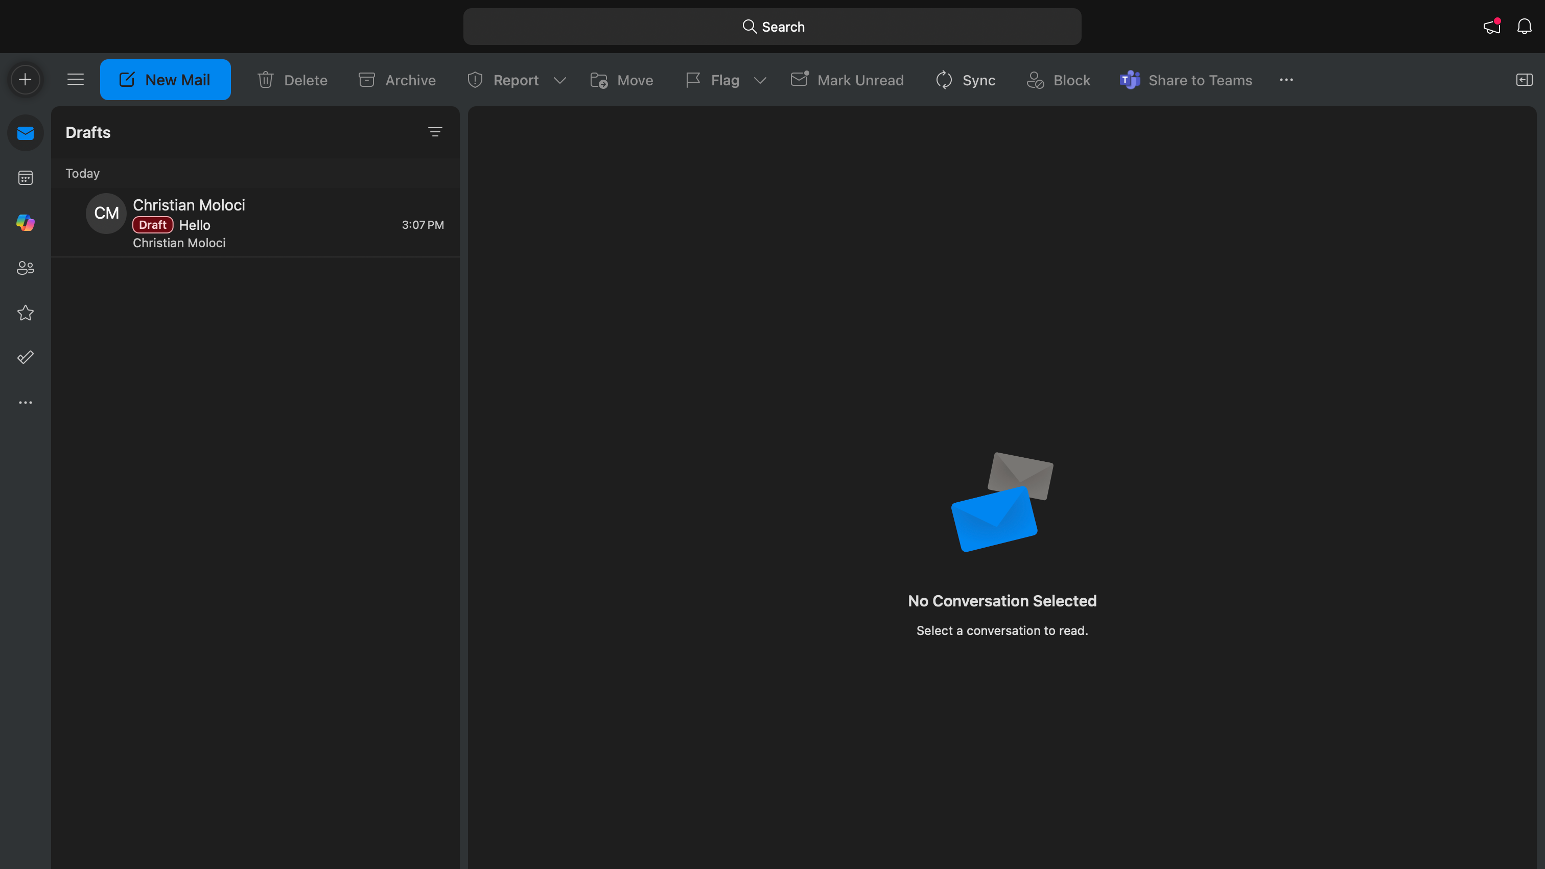
Task: Open the To Do tasks checkmark icon
Action: (25, 358)
